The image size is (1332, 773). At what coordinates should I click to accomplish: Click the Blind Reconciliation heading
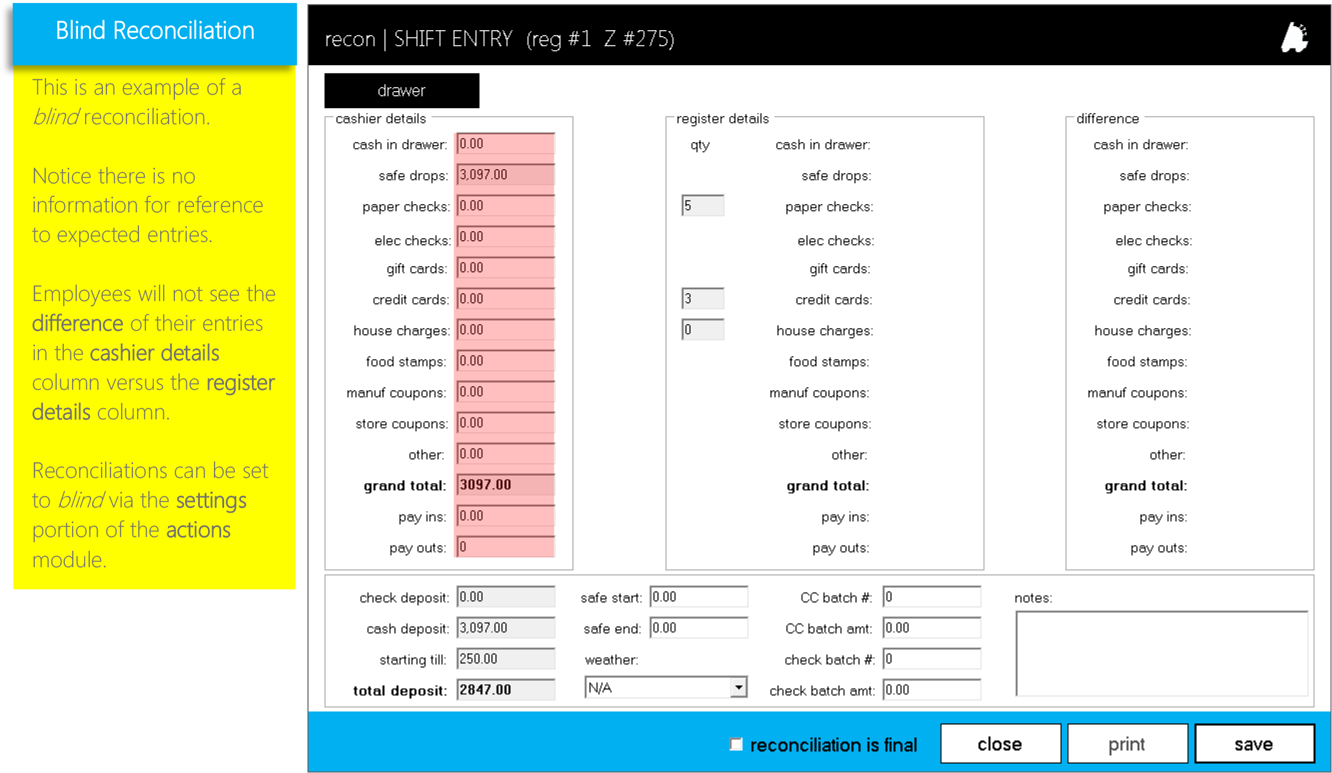tap(155, 31)
